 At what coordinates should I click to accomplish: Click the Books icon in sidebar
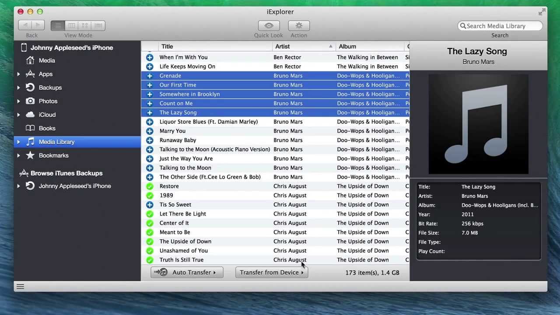pos(30,128)
